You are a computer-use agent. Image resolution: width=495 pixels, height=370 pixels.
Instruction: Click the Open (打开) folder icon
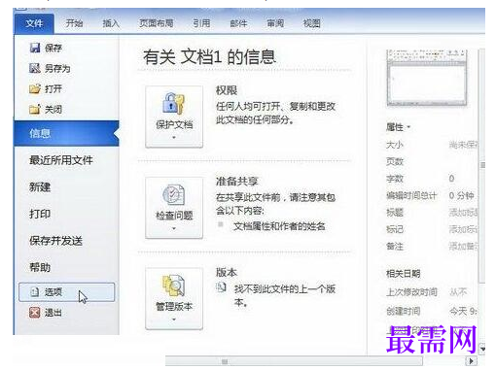click(35, 88)
